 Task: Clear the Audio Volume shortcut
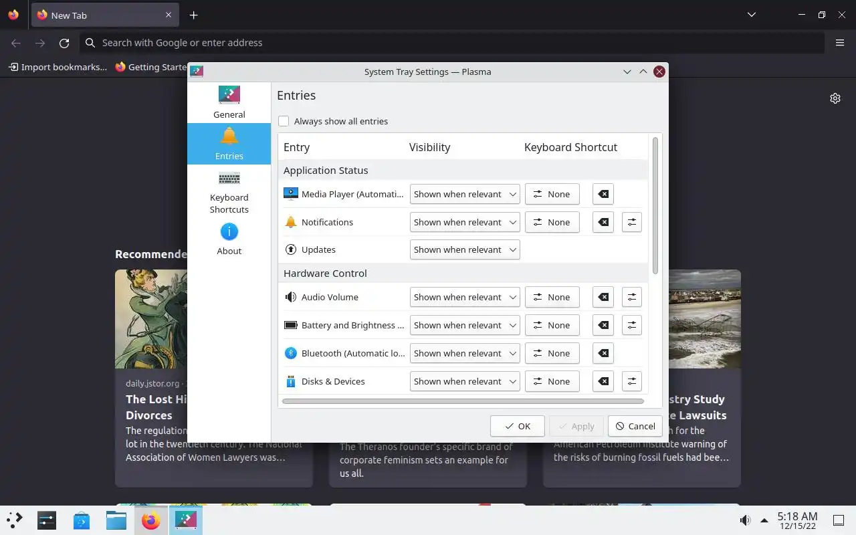[x=603, y=297]
